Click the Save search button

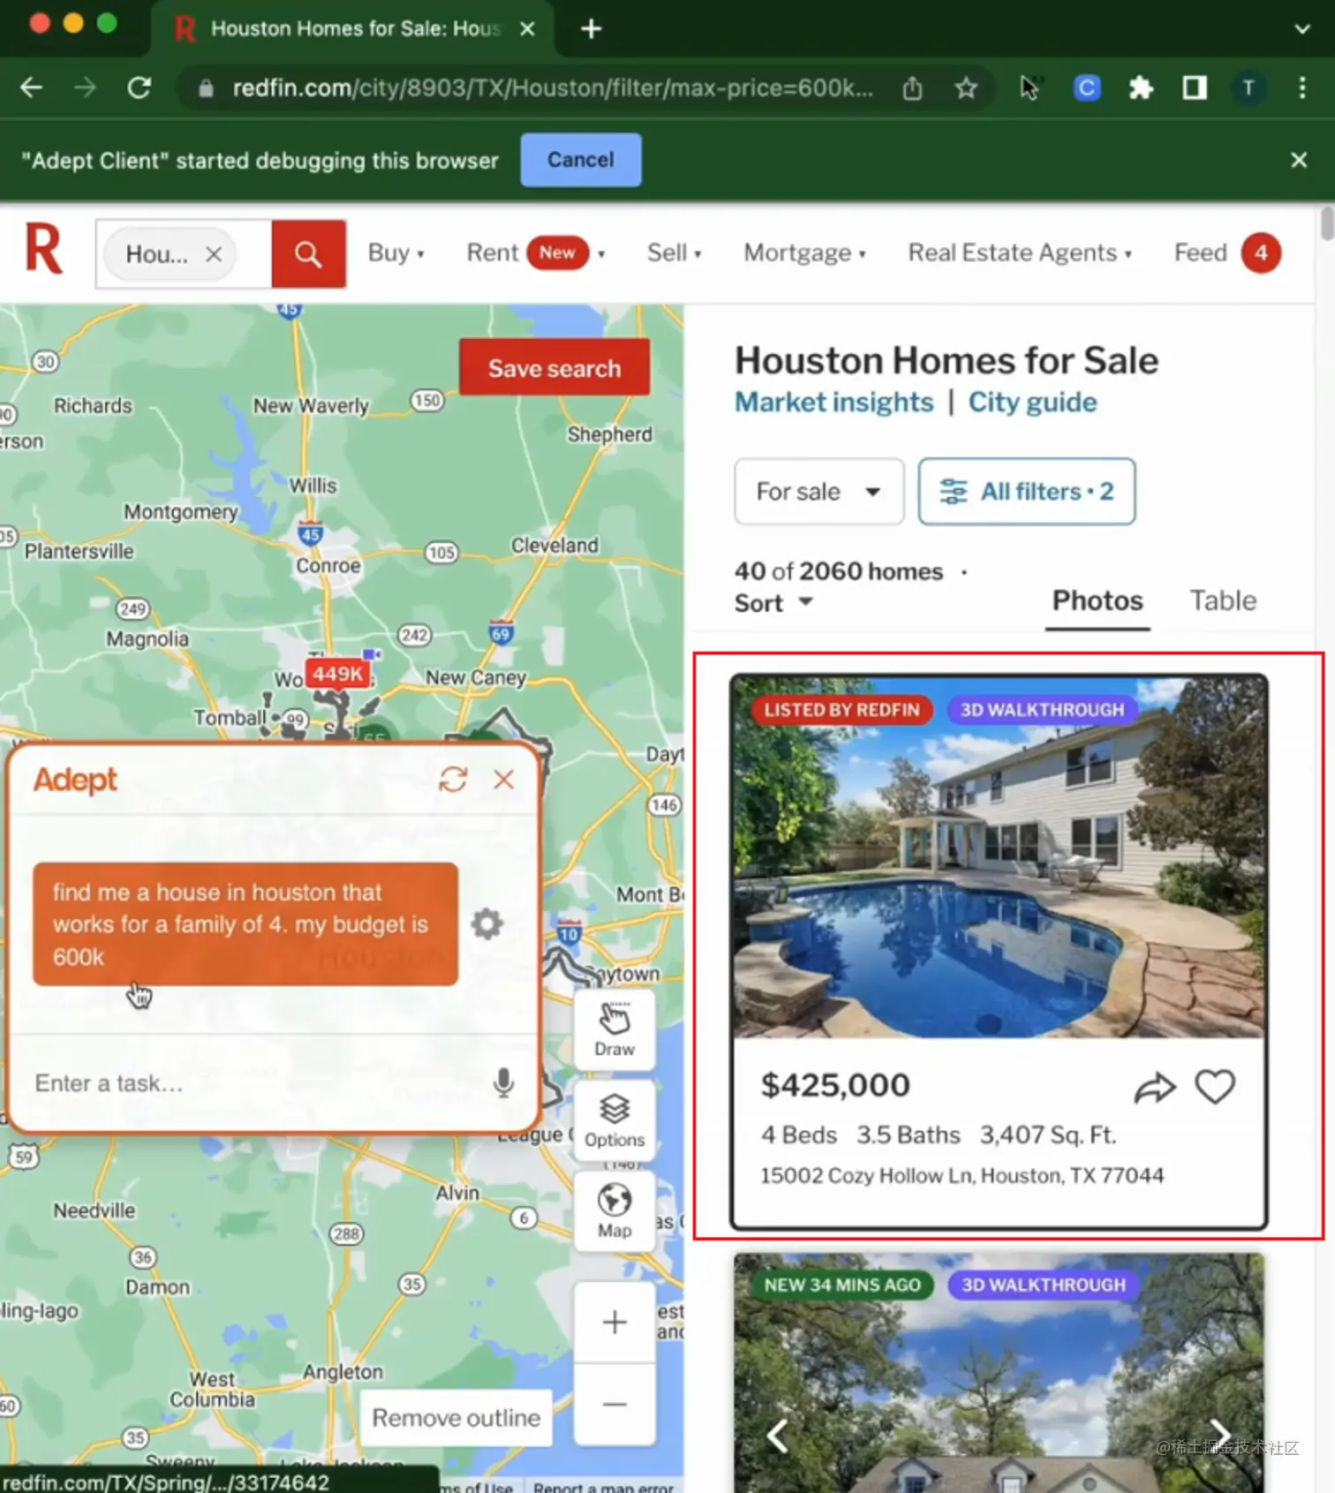tap(554, 367)
